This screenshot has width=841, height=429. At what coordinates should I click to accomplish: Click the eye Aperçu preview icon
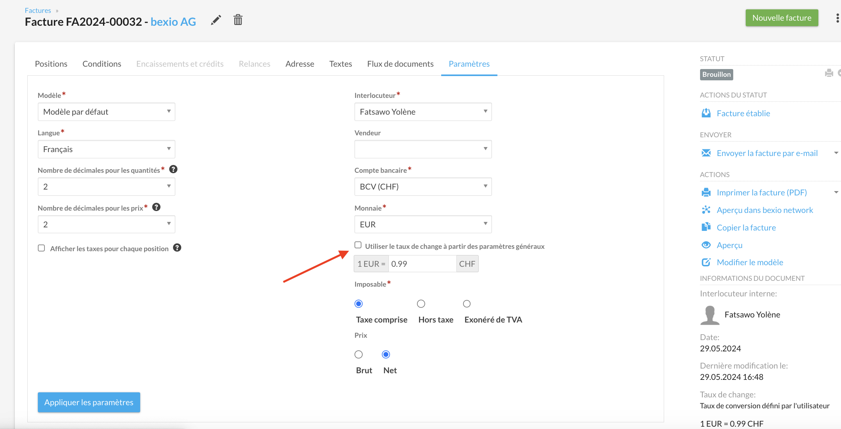[x=706, y=245]
